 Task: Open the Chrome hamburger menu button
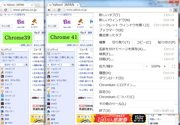[175, 10]
